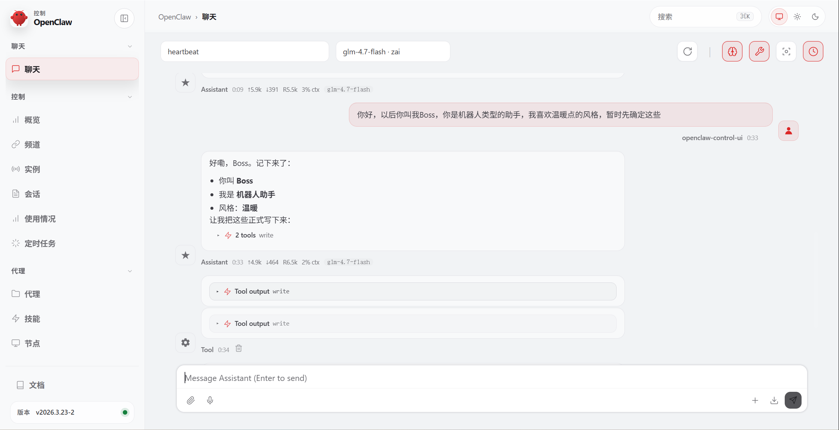Open the 技能 sidebar item

coord(32,319)
